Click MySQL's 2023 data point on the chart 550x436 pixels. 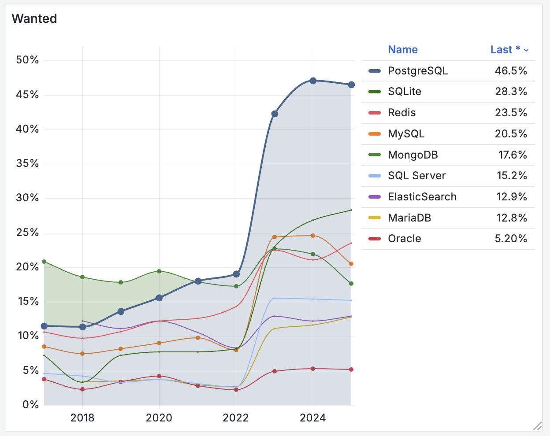275,236
